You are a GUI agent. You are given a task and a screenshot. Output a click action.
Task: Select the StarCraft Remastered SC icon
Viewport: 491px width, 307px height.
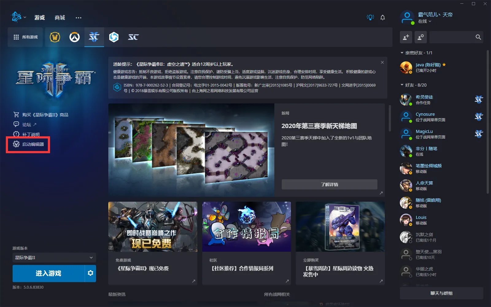coord(133,37)
